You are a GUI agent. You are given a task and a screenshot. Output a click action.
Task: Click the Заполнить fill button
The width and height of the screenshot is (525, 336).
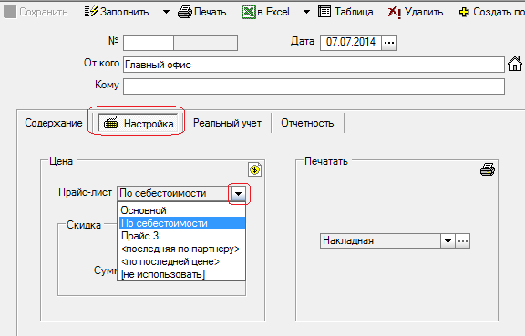coord(117,12)
